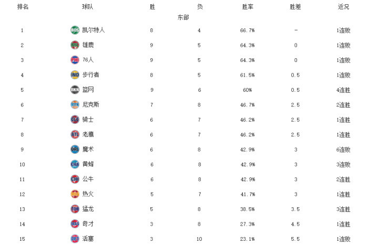Click the Celtics (凯尔特人) team logo
The width and height of the screenshot is (368, 245).
75,30
